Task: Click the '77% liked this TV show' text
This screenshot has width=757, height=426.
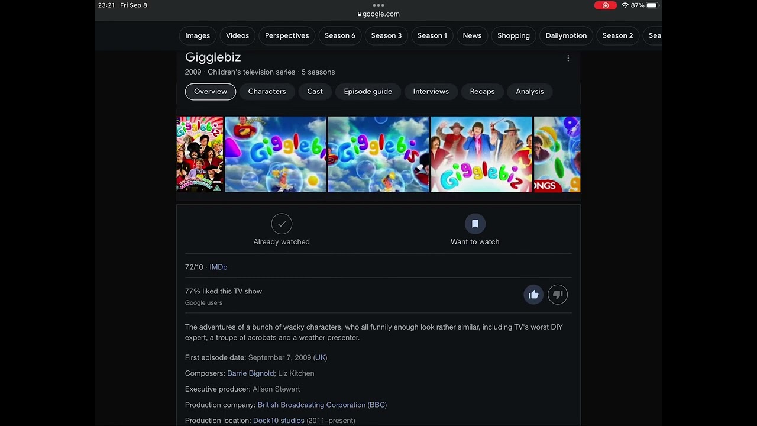Action: 224,291
